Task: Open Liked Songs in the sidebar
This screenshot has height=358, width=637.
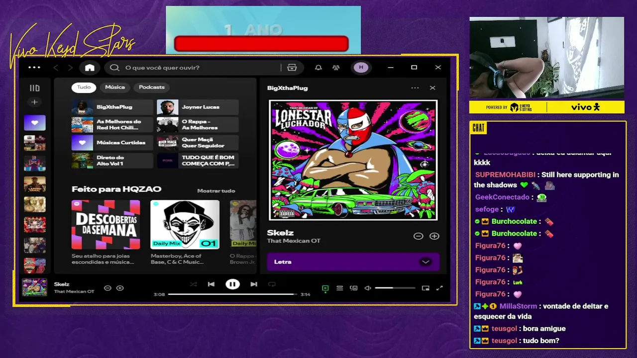Action: (35, 123)
